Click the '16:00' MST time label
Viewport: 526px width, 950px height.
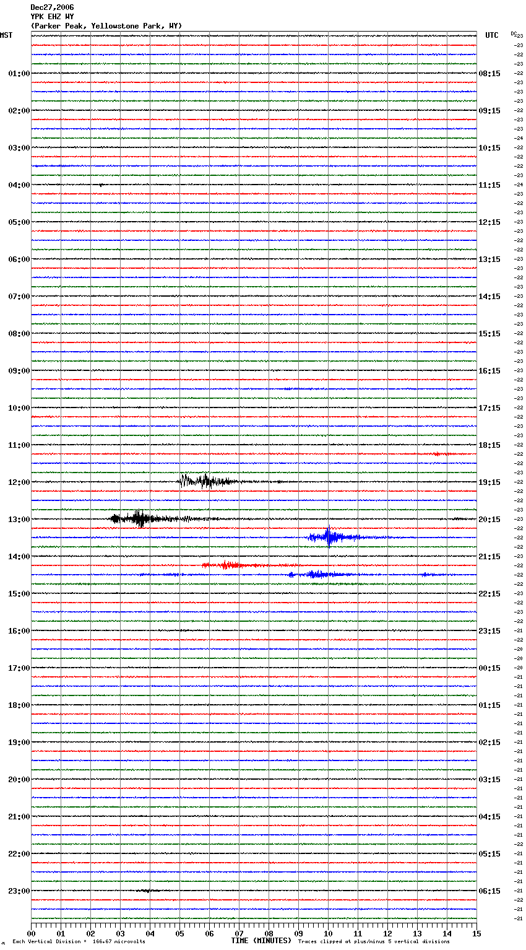point(19,631)
